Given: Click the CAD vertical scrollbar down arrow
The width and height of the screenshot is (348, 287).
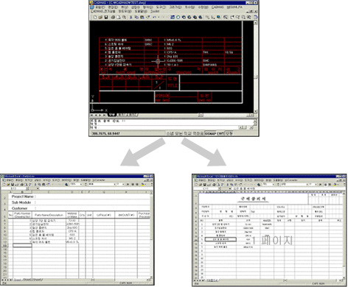Looking at the screenshot, I should coord(255,111).
